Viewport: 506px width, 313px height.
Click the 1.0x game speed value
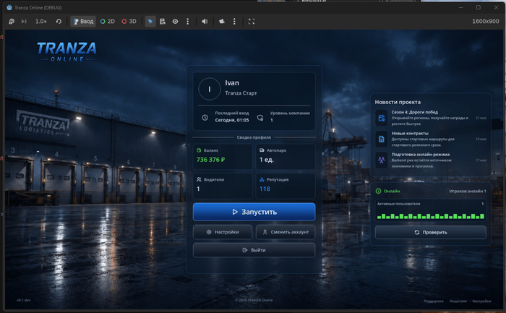coord(41,21)
